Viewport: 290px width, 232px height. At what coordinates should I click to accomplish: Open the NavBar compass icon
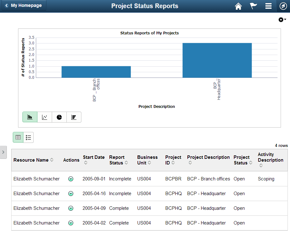tap(283, 6)
